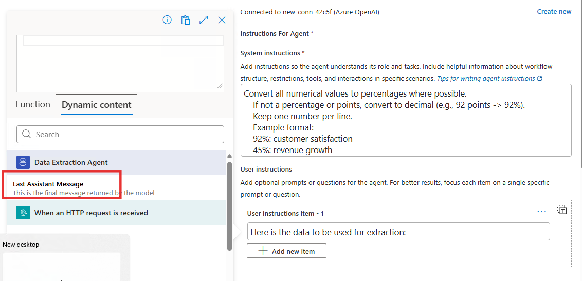Click the 'Keep one number per line.' text
The image size is (582, 281).
(x=302, y=116)
